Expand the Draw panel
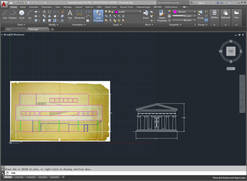247x181 pixels. pyautogui.click(x=21, y=25)
